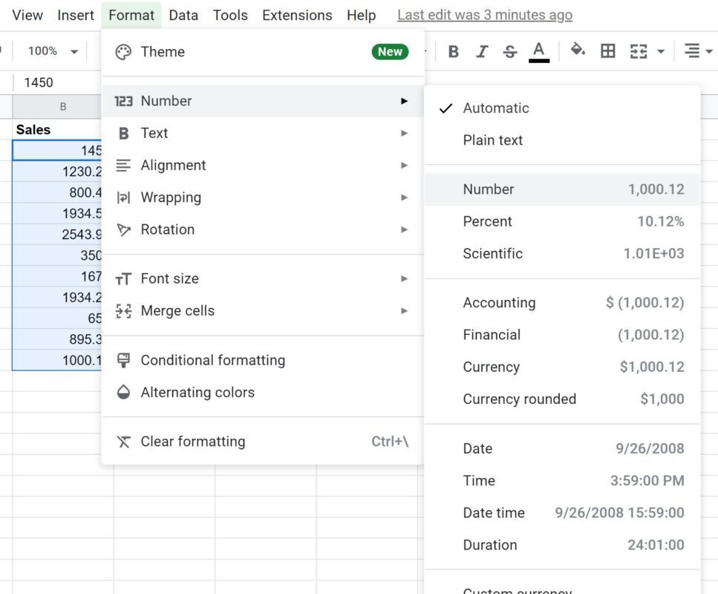Expand the Alignment submenu arrow
718x594 pixels.
404,165
